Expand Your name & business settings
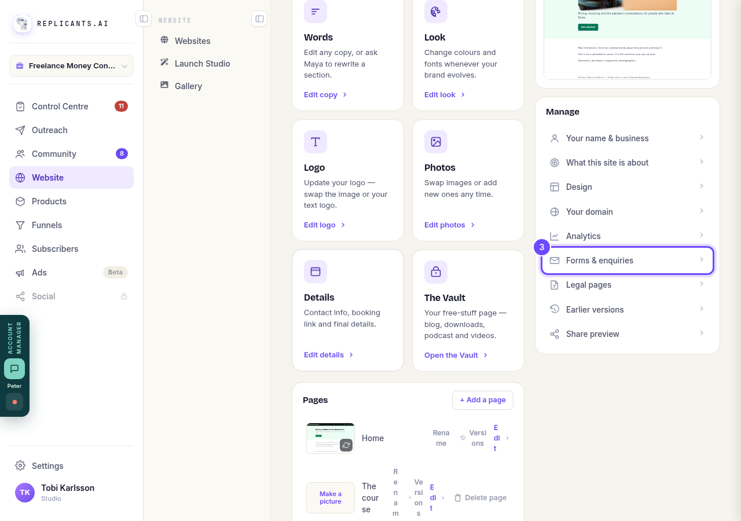Screen dimensions: 741x521 pos(628,138)
